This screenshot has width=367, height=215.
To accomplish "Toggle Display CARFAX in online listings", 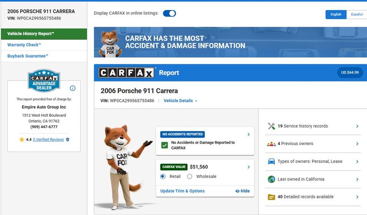I will [x=169, y=13].
